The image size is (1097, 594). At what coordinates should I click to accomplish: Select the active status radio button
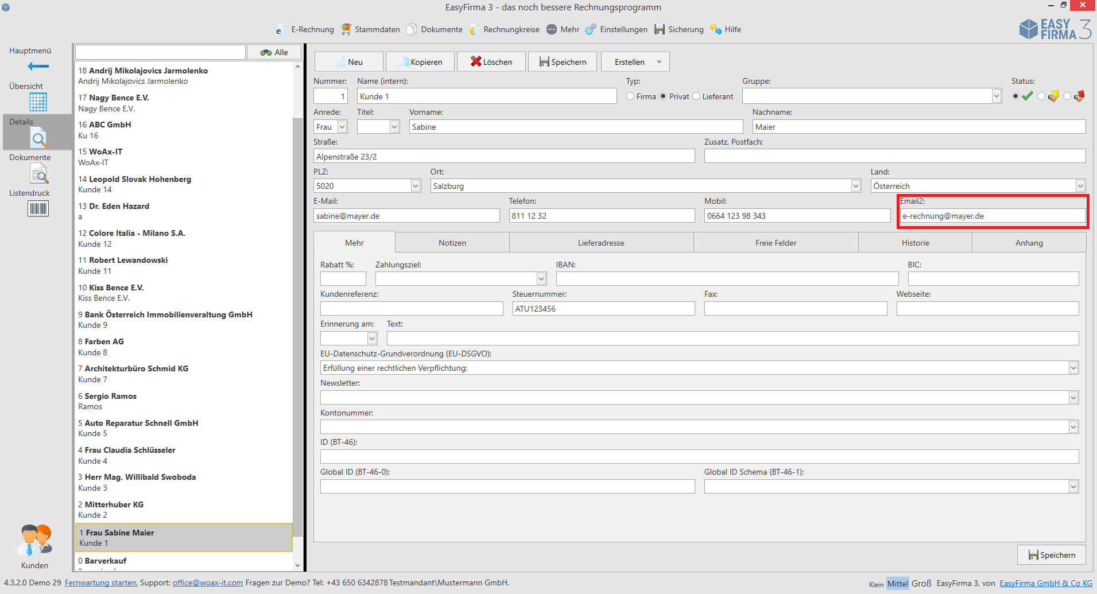[1015, 96]
